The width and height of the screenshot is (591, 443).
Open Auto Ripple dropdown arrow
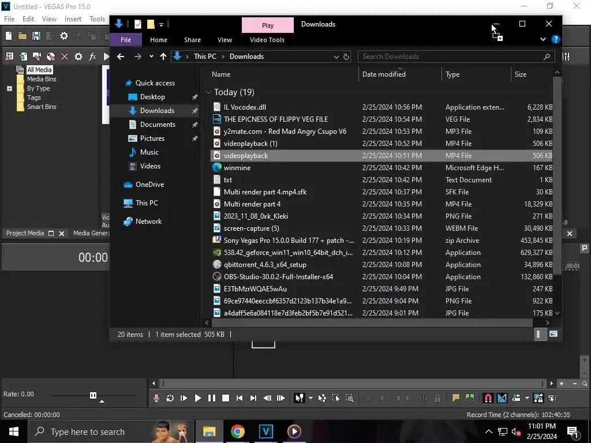pos(527,398)
